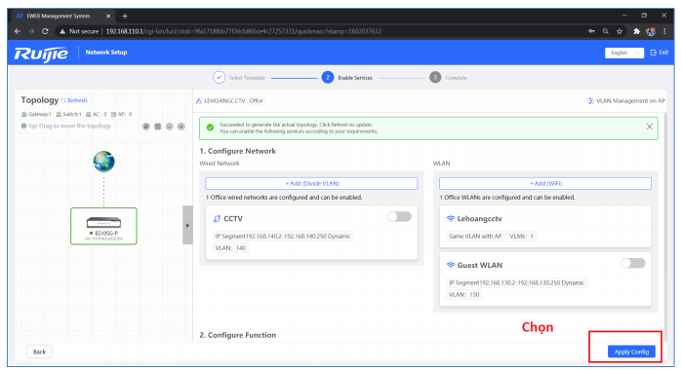Open the Chrome profile avatar
This screenshot has width=681, height=370.
tap(651, 31)
